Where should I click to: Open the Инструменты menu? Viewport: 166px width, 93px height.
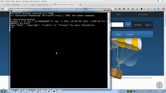click(35, 1)
